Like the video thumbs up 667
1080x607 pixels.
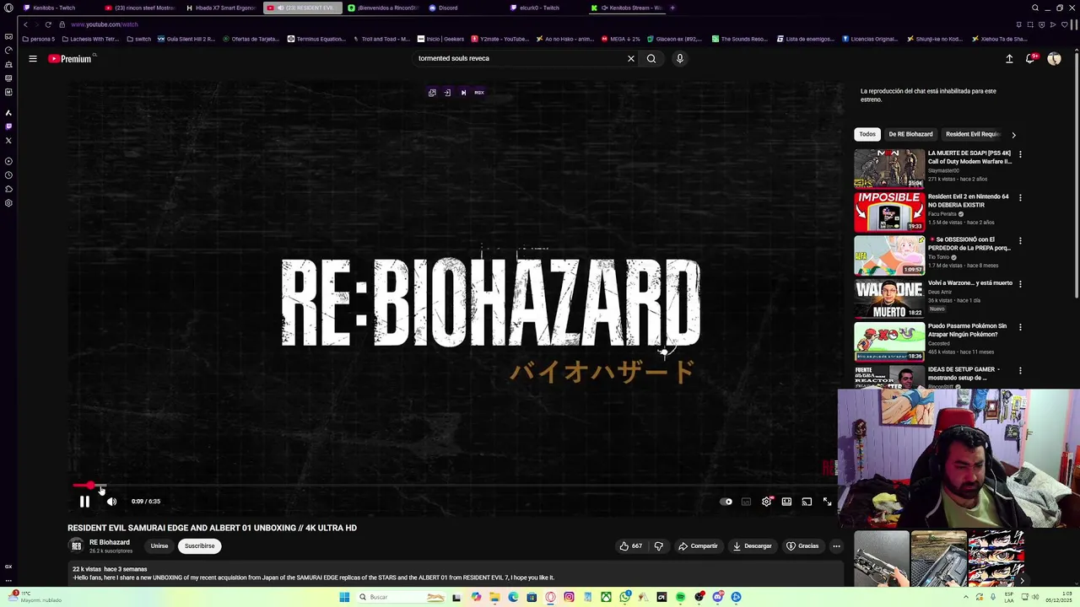click(631, 545)
